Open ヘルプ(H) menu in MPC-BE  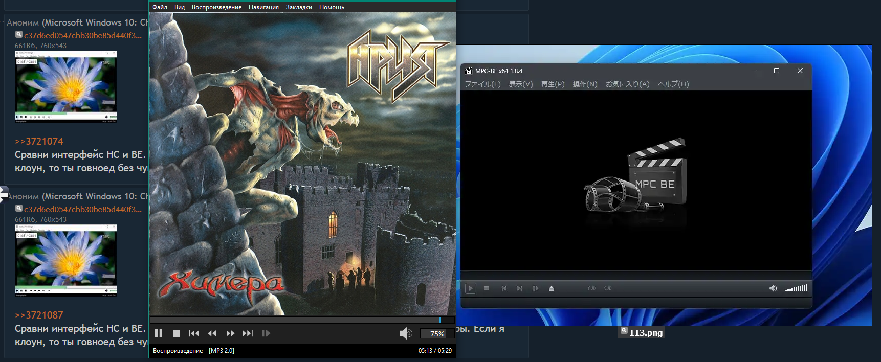[673, 84]
